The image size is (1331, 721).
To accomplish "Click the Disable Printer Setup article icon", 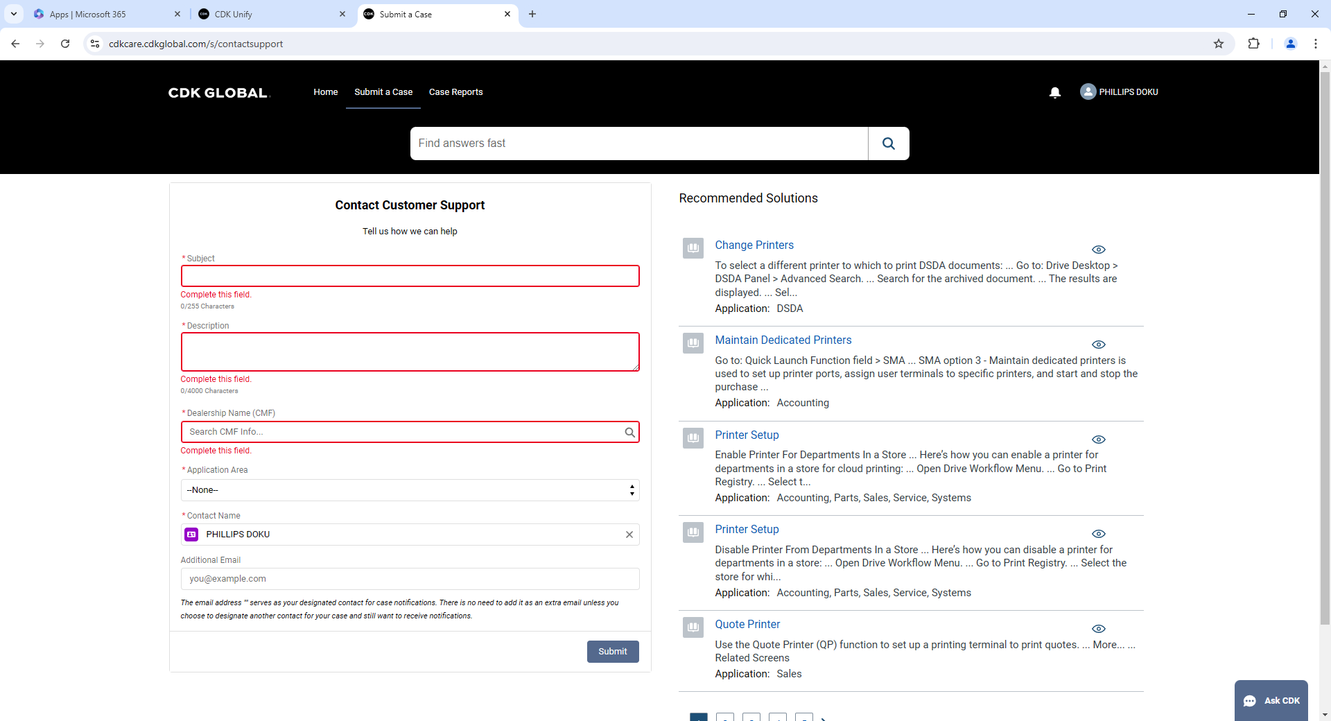I will (x=693, y=532).
